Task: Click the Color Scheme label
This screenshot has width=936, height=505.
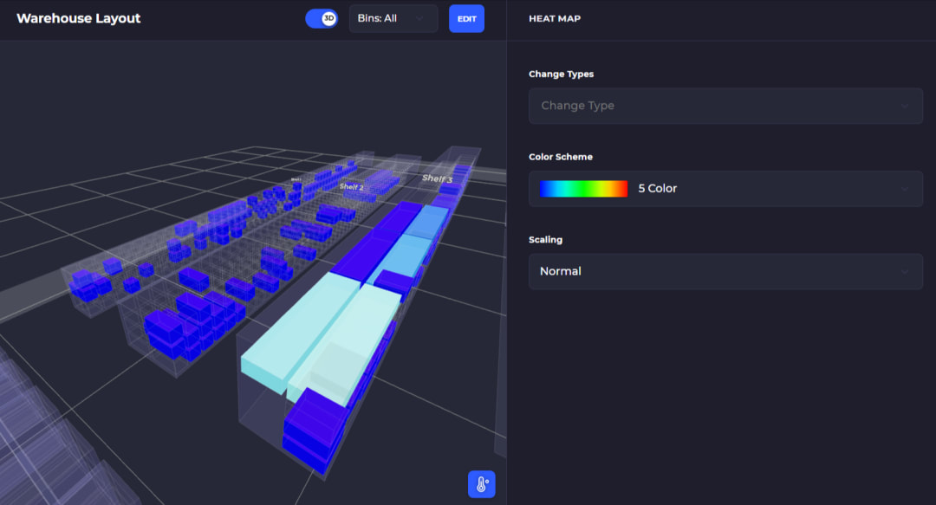Action: point(561,157)
